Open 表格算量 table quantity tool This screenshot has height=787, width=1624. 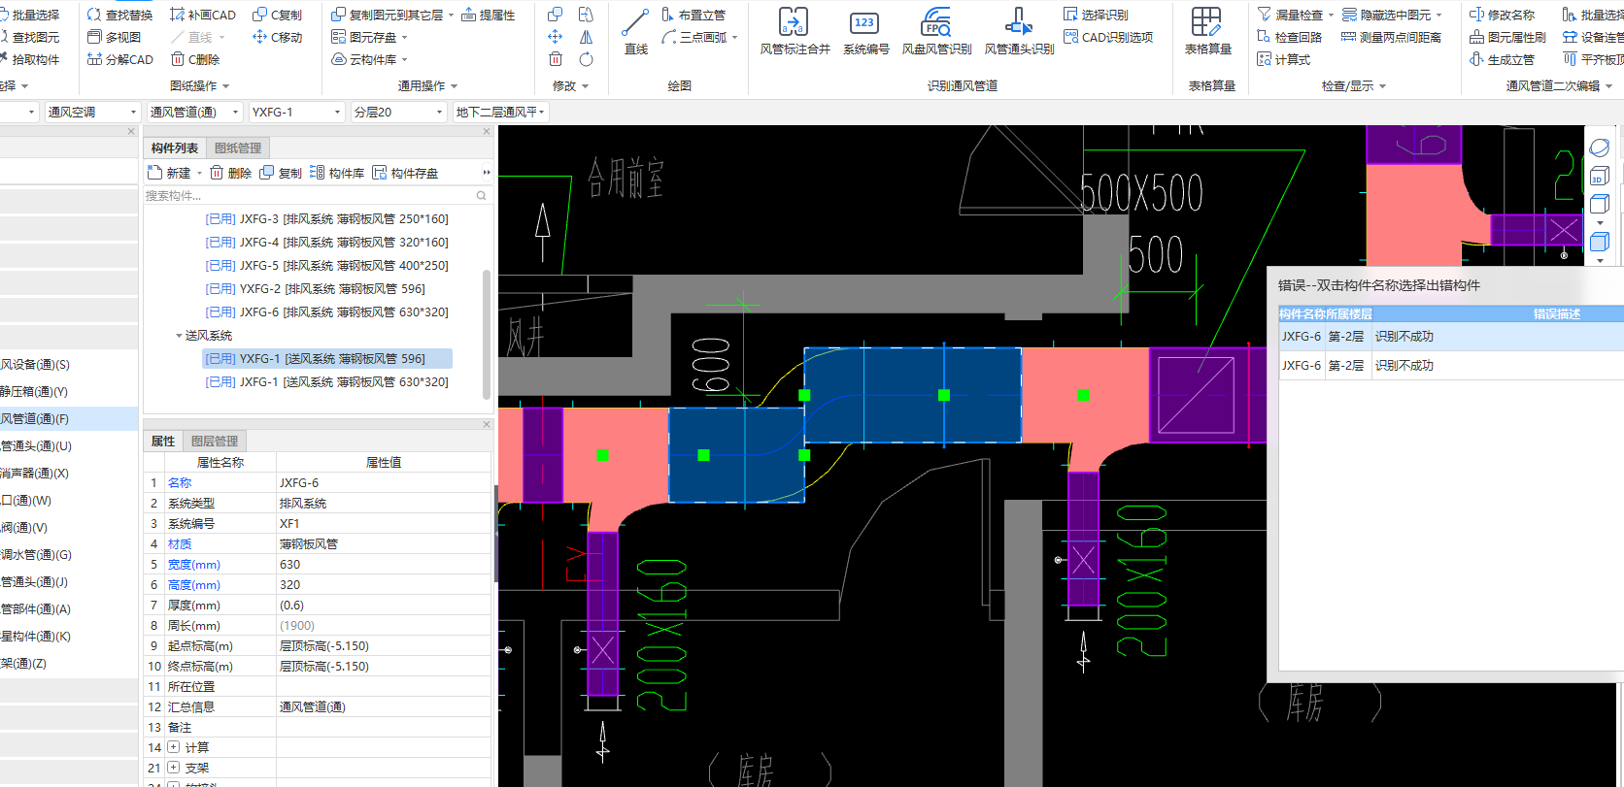[1207, 32]
